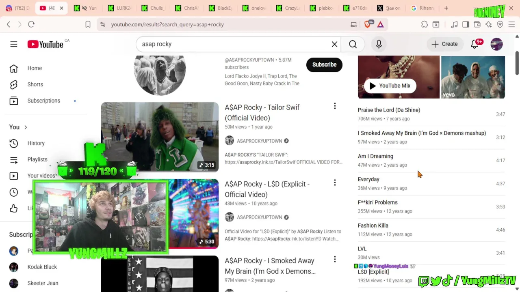Viewport: 520px width, 292px height.
Task: Open Brave Rewards triangle icon
Action: [380, 24]
